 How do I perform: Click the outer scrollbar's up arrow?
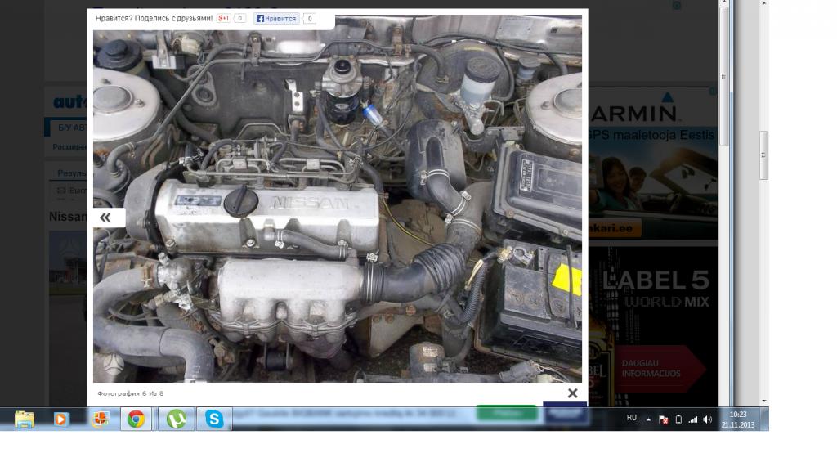(x=764, y=3)
